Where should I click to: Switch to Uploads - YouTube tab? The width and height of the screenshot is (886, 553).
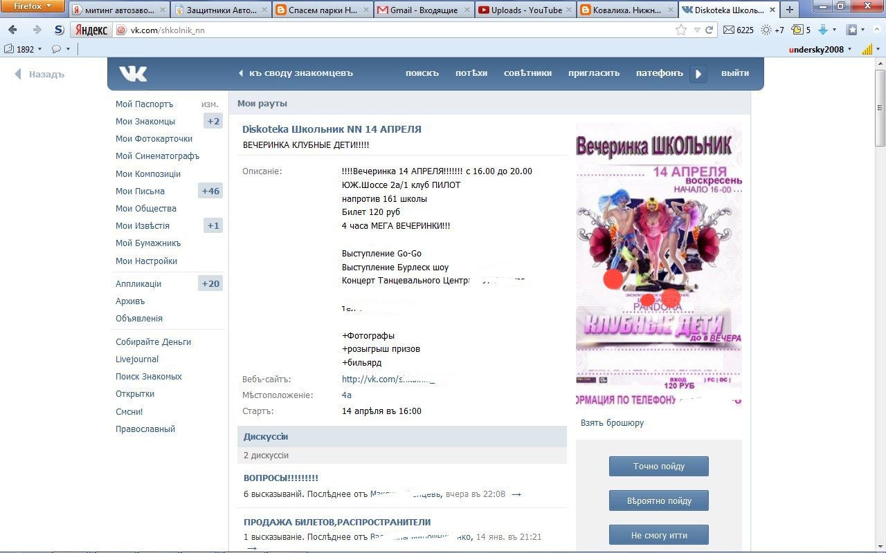pyautogui.click(x=526, y=10)
